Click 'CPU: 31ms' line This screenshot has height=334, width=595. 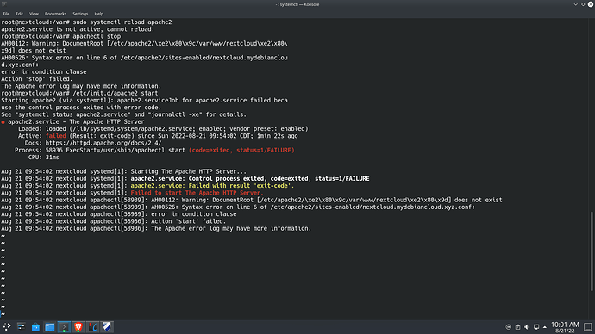tap(44, 158)
